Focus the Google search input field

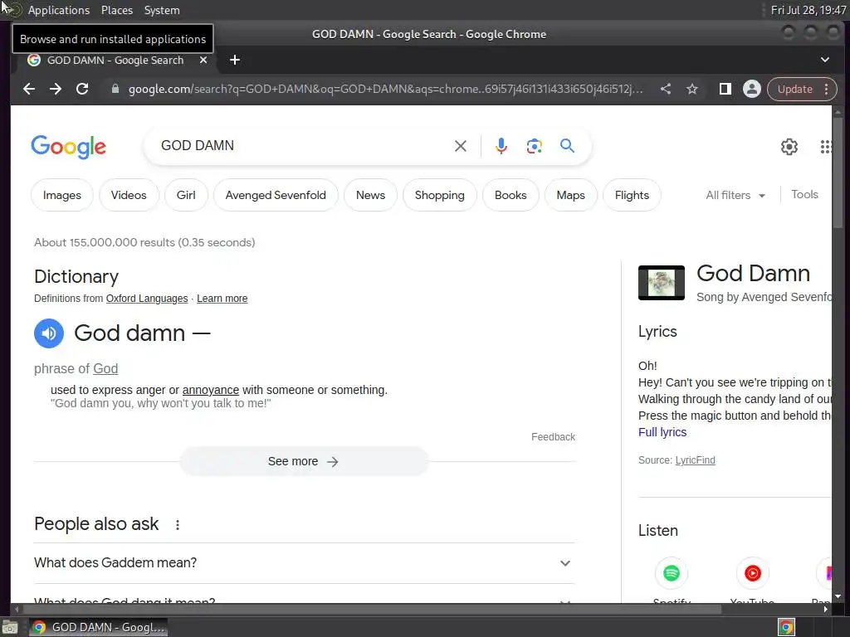tap(304, 146)
